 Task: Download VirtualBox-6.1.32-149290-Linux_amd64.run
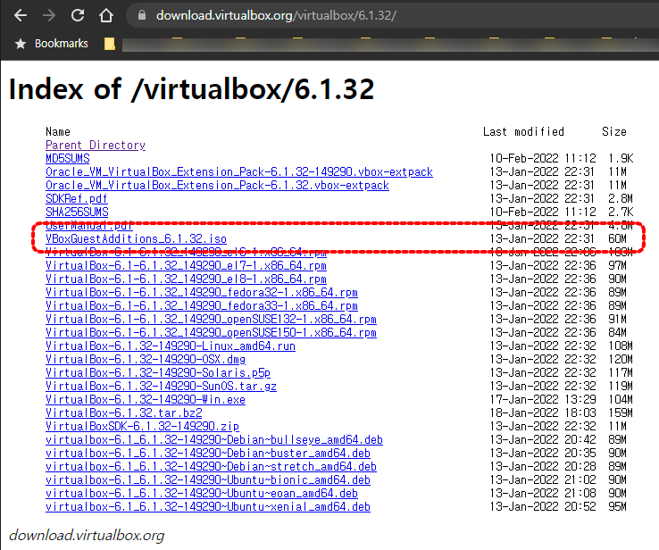171,346
